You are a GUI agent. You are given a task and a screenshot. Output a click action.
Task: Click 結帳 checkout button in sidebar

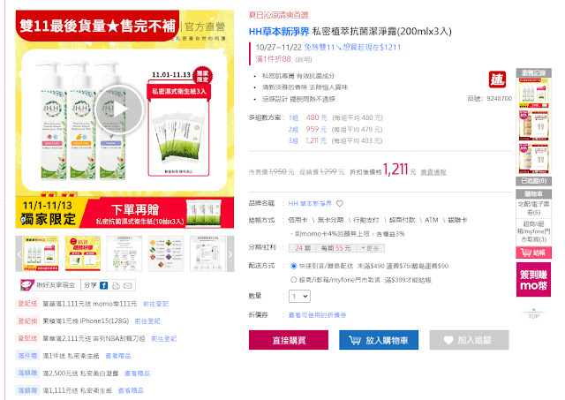coord(533,253)
